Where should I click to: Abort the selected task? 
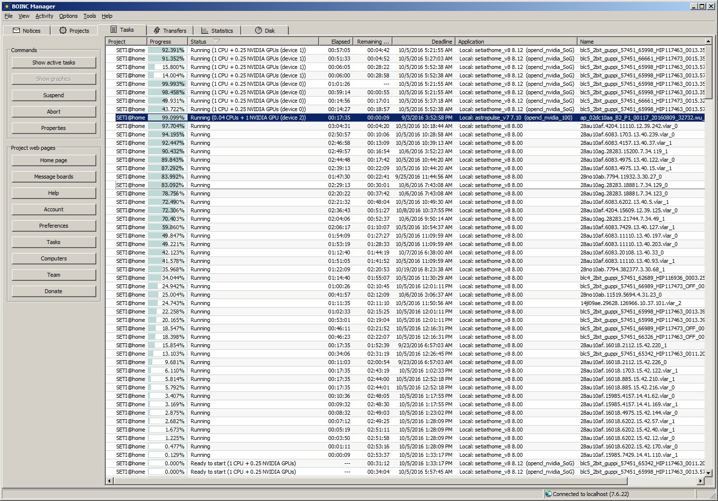coord(54,112)
